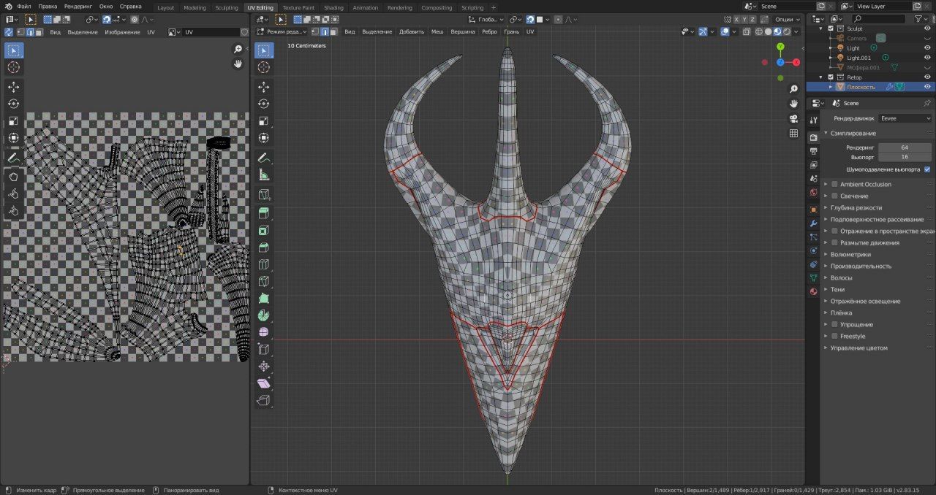
Task: Select the Extrude Region tool
Action: [x=264, y=212]
